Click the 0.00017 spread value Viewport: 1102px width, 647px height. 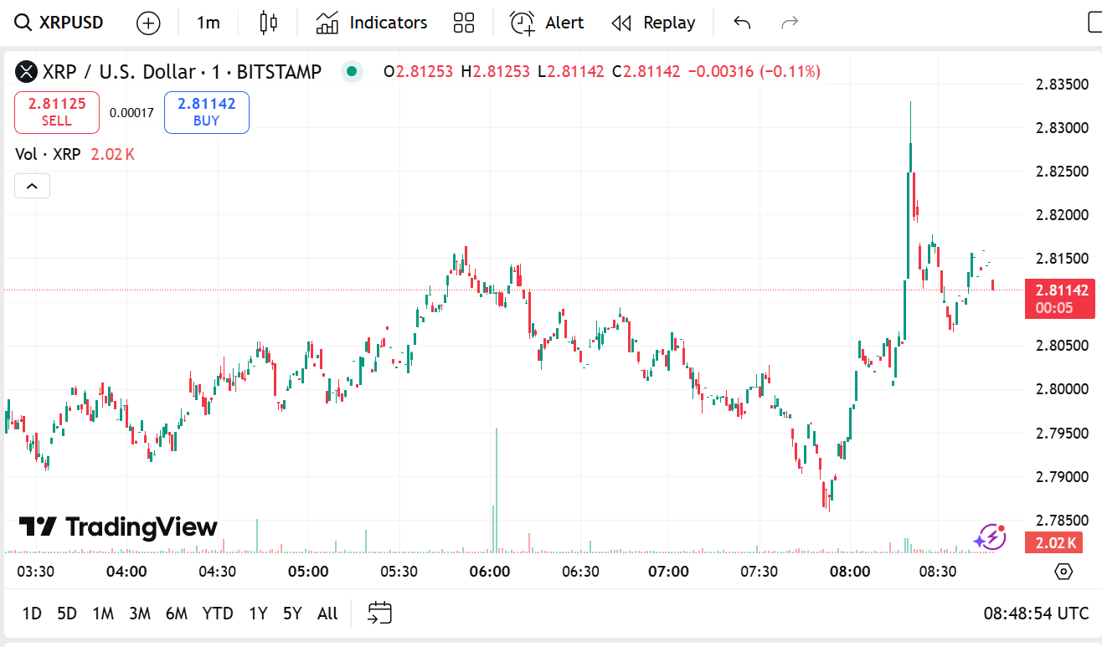(131, 113)
